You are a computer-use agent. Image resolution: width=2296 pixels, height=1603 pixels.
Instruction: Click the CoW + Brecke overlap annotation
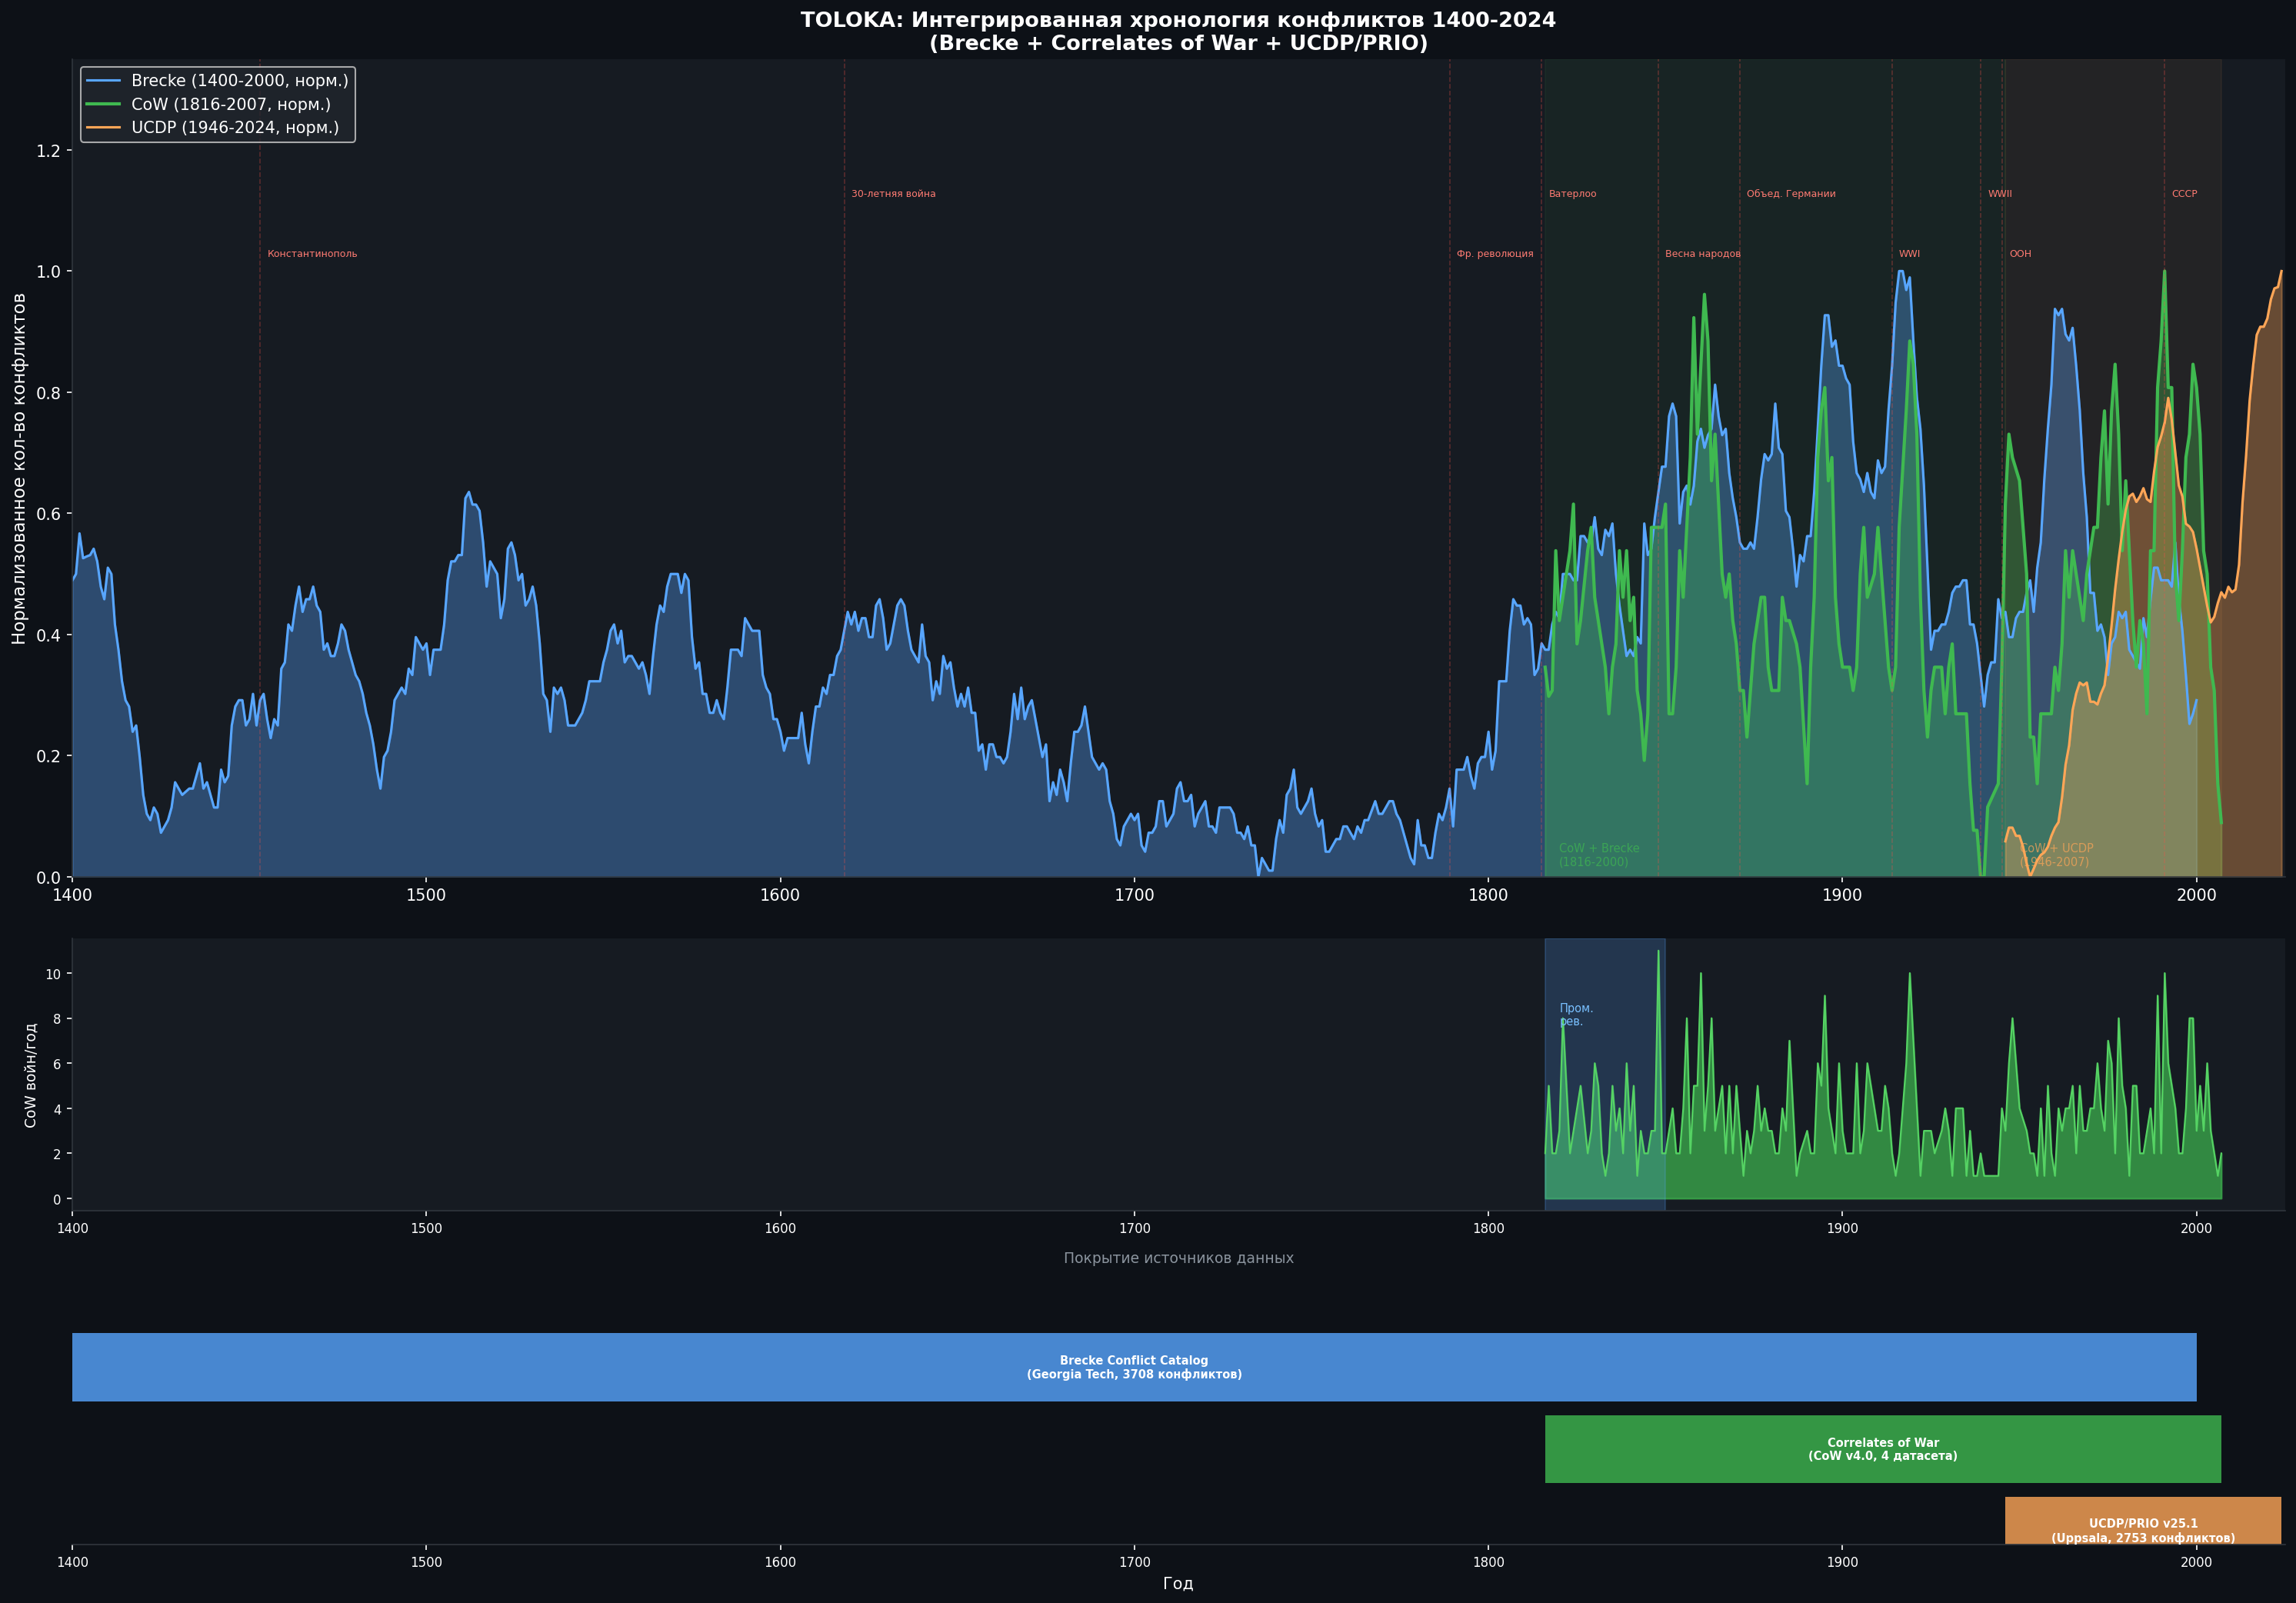[x=1598, y=855]
